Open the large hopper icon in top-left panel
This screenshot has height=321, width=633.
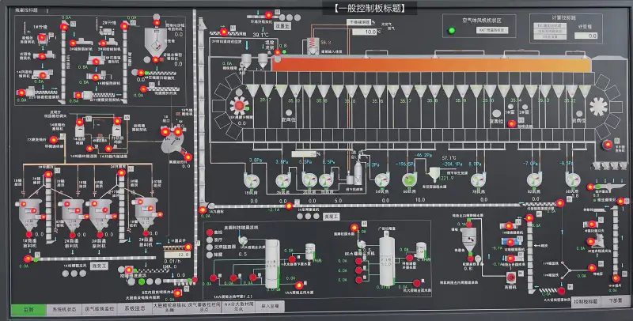155,43
